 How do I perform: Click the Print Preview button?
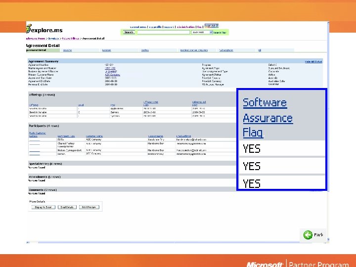[x=89, y=207]
